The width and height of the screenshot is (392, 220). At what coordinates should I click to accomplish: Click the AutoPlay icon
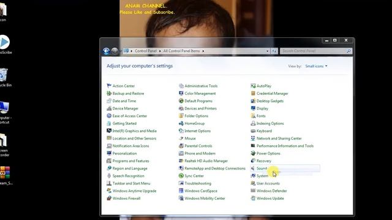pos(253,86)
